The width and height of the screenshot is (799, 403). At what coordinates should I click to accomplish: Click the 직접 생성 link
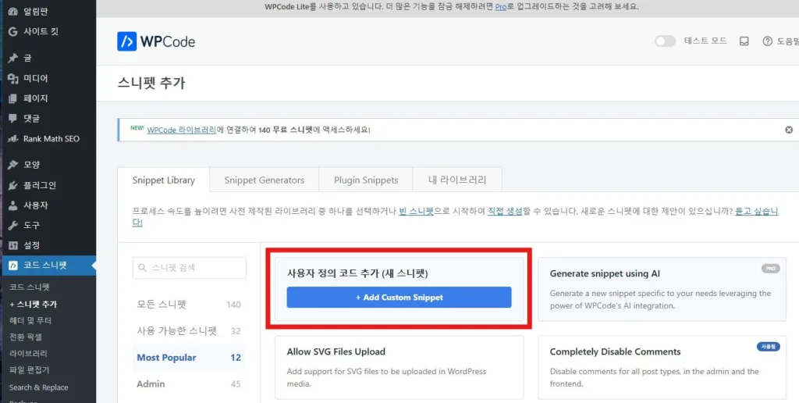pyautogui.click(x=505, y=211)
